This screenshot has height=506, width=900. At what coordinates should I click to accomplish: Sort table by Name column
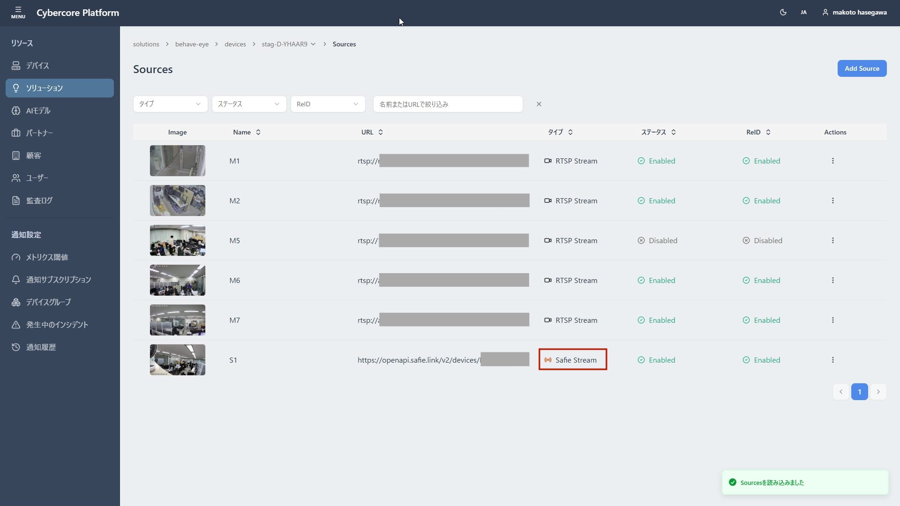(247, 132)
